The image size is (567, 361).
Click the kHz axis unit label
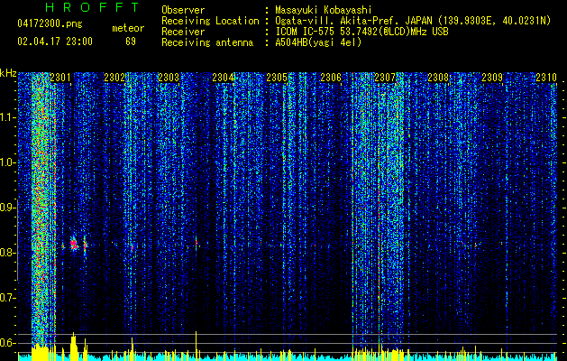tap(8, 73)
